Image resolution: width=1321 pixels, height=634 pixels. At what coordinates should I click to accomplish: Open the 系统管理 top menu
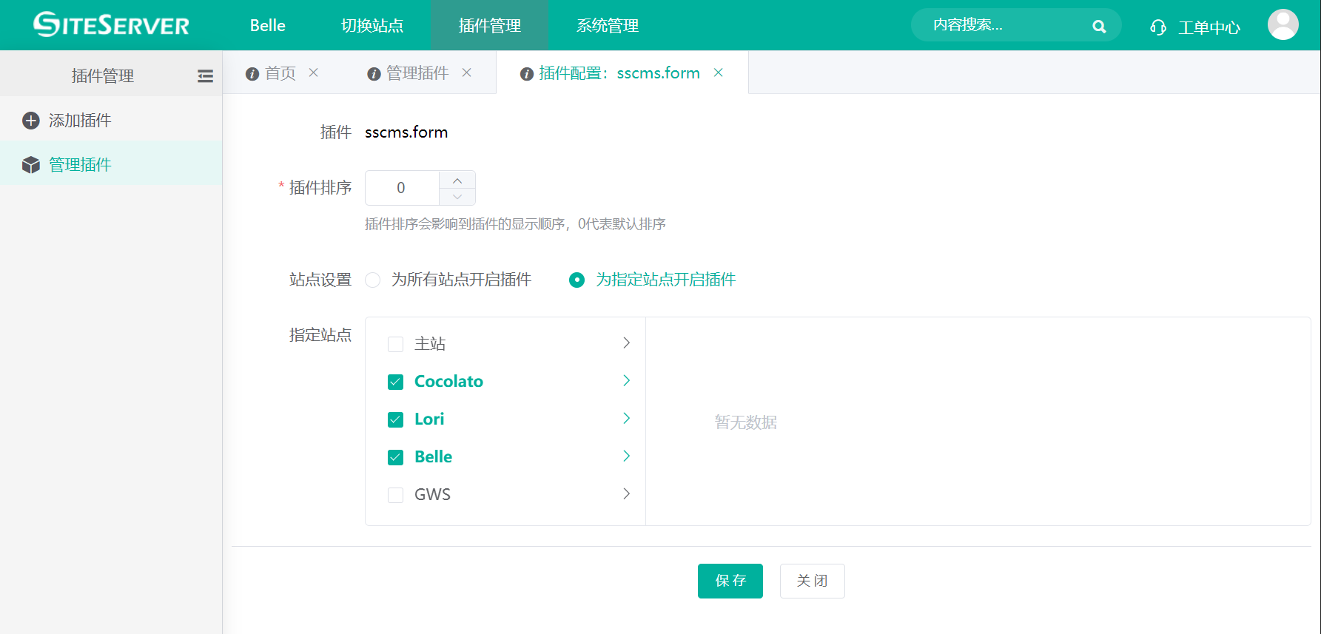[x=607, y=26]
